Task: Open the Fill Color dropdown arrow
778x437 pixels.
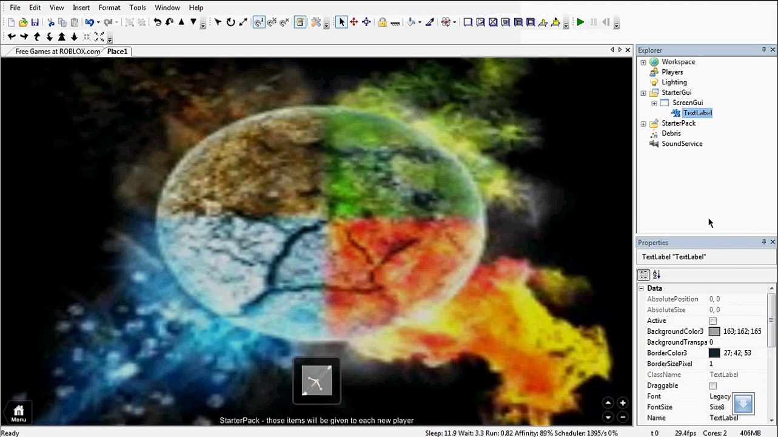Action: coord(420,23)
